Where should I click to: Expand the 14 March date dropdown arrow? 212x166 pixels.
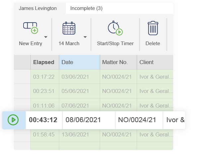[85, 37]
